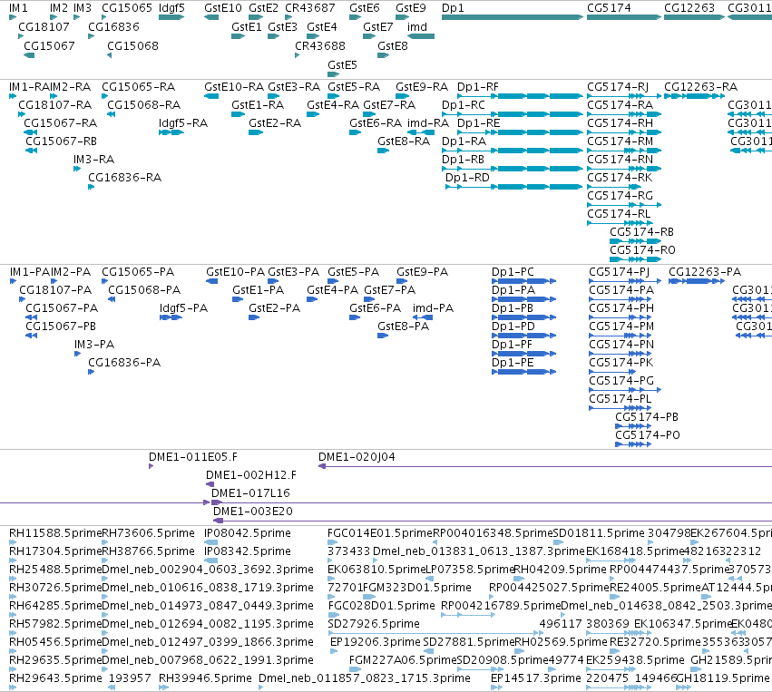Viewport: 772px width, 692px height.
Task: Select the CR43687 gene label
Action: pos(309,8)
